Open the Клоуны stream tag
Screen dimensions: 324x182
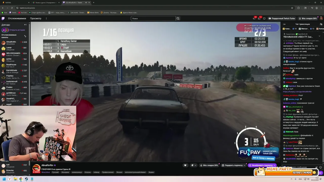[88, 172]
